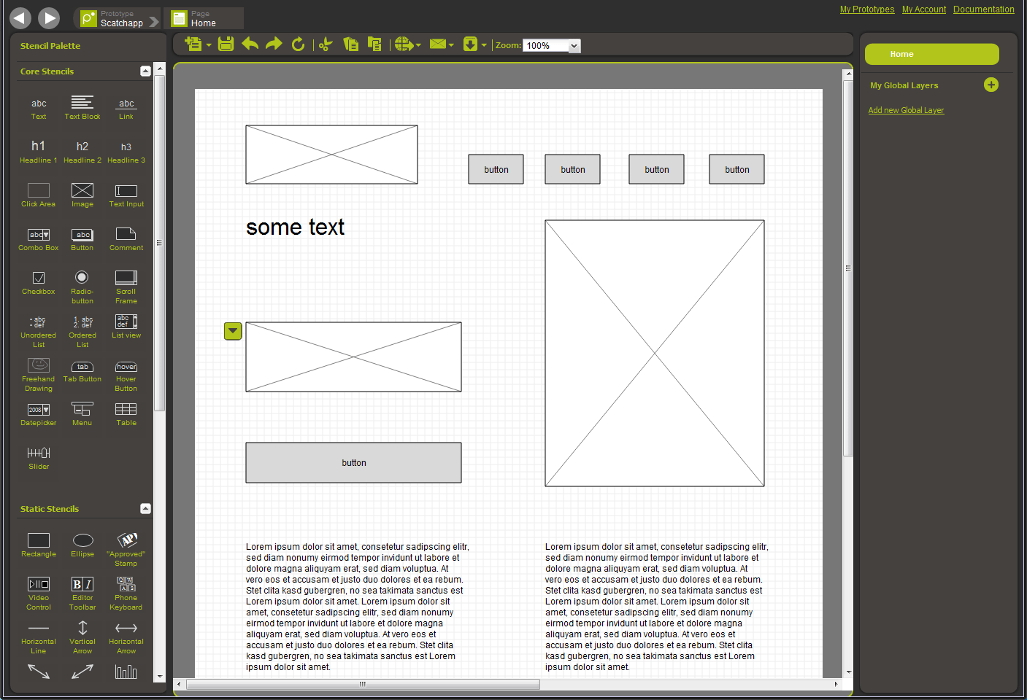Open the Zoom level dropdown
Image resolution: width=1027 pixels, height=700 pixels.
(x=574, y=46)
